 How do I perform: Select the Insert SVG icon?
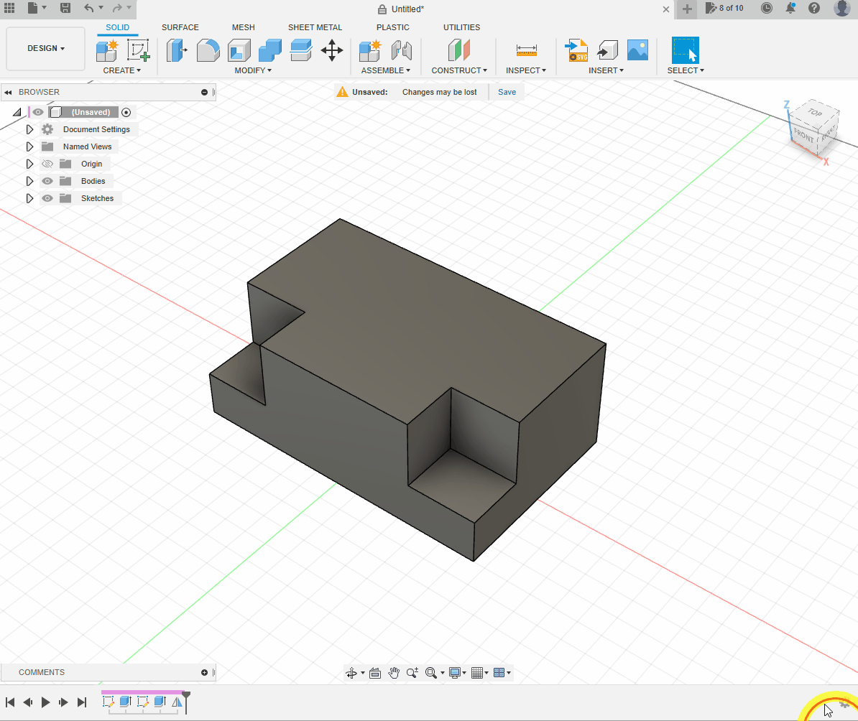coord(577,50)
